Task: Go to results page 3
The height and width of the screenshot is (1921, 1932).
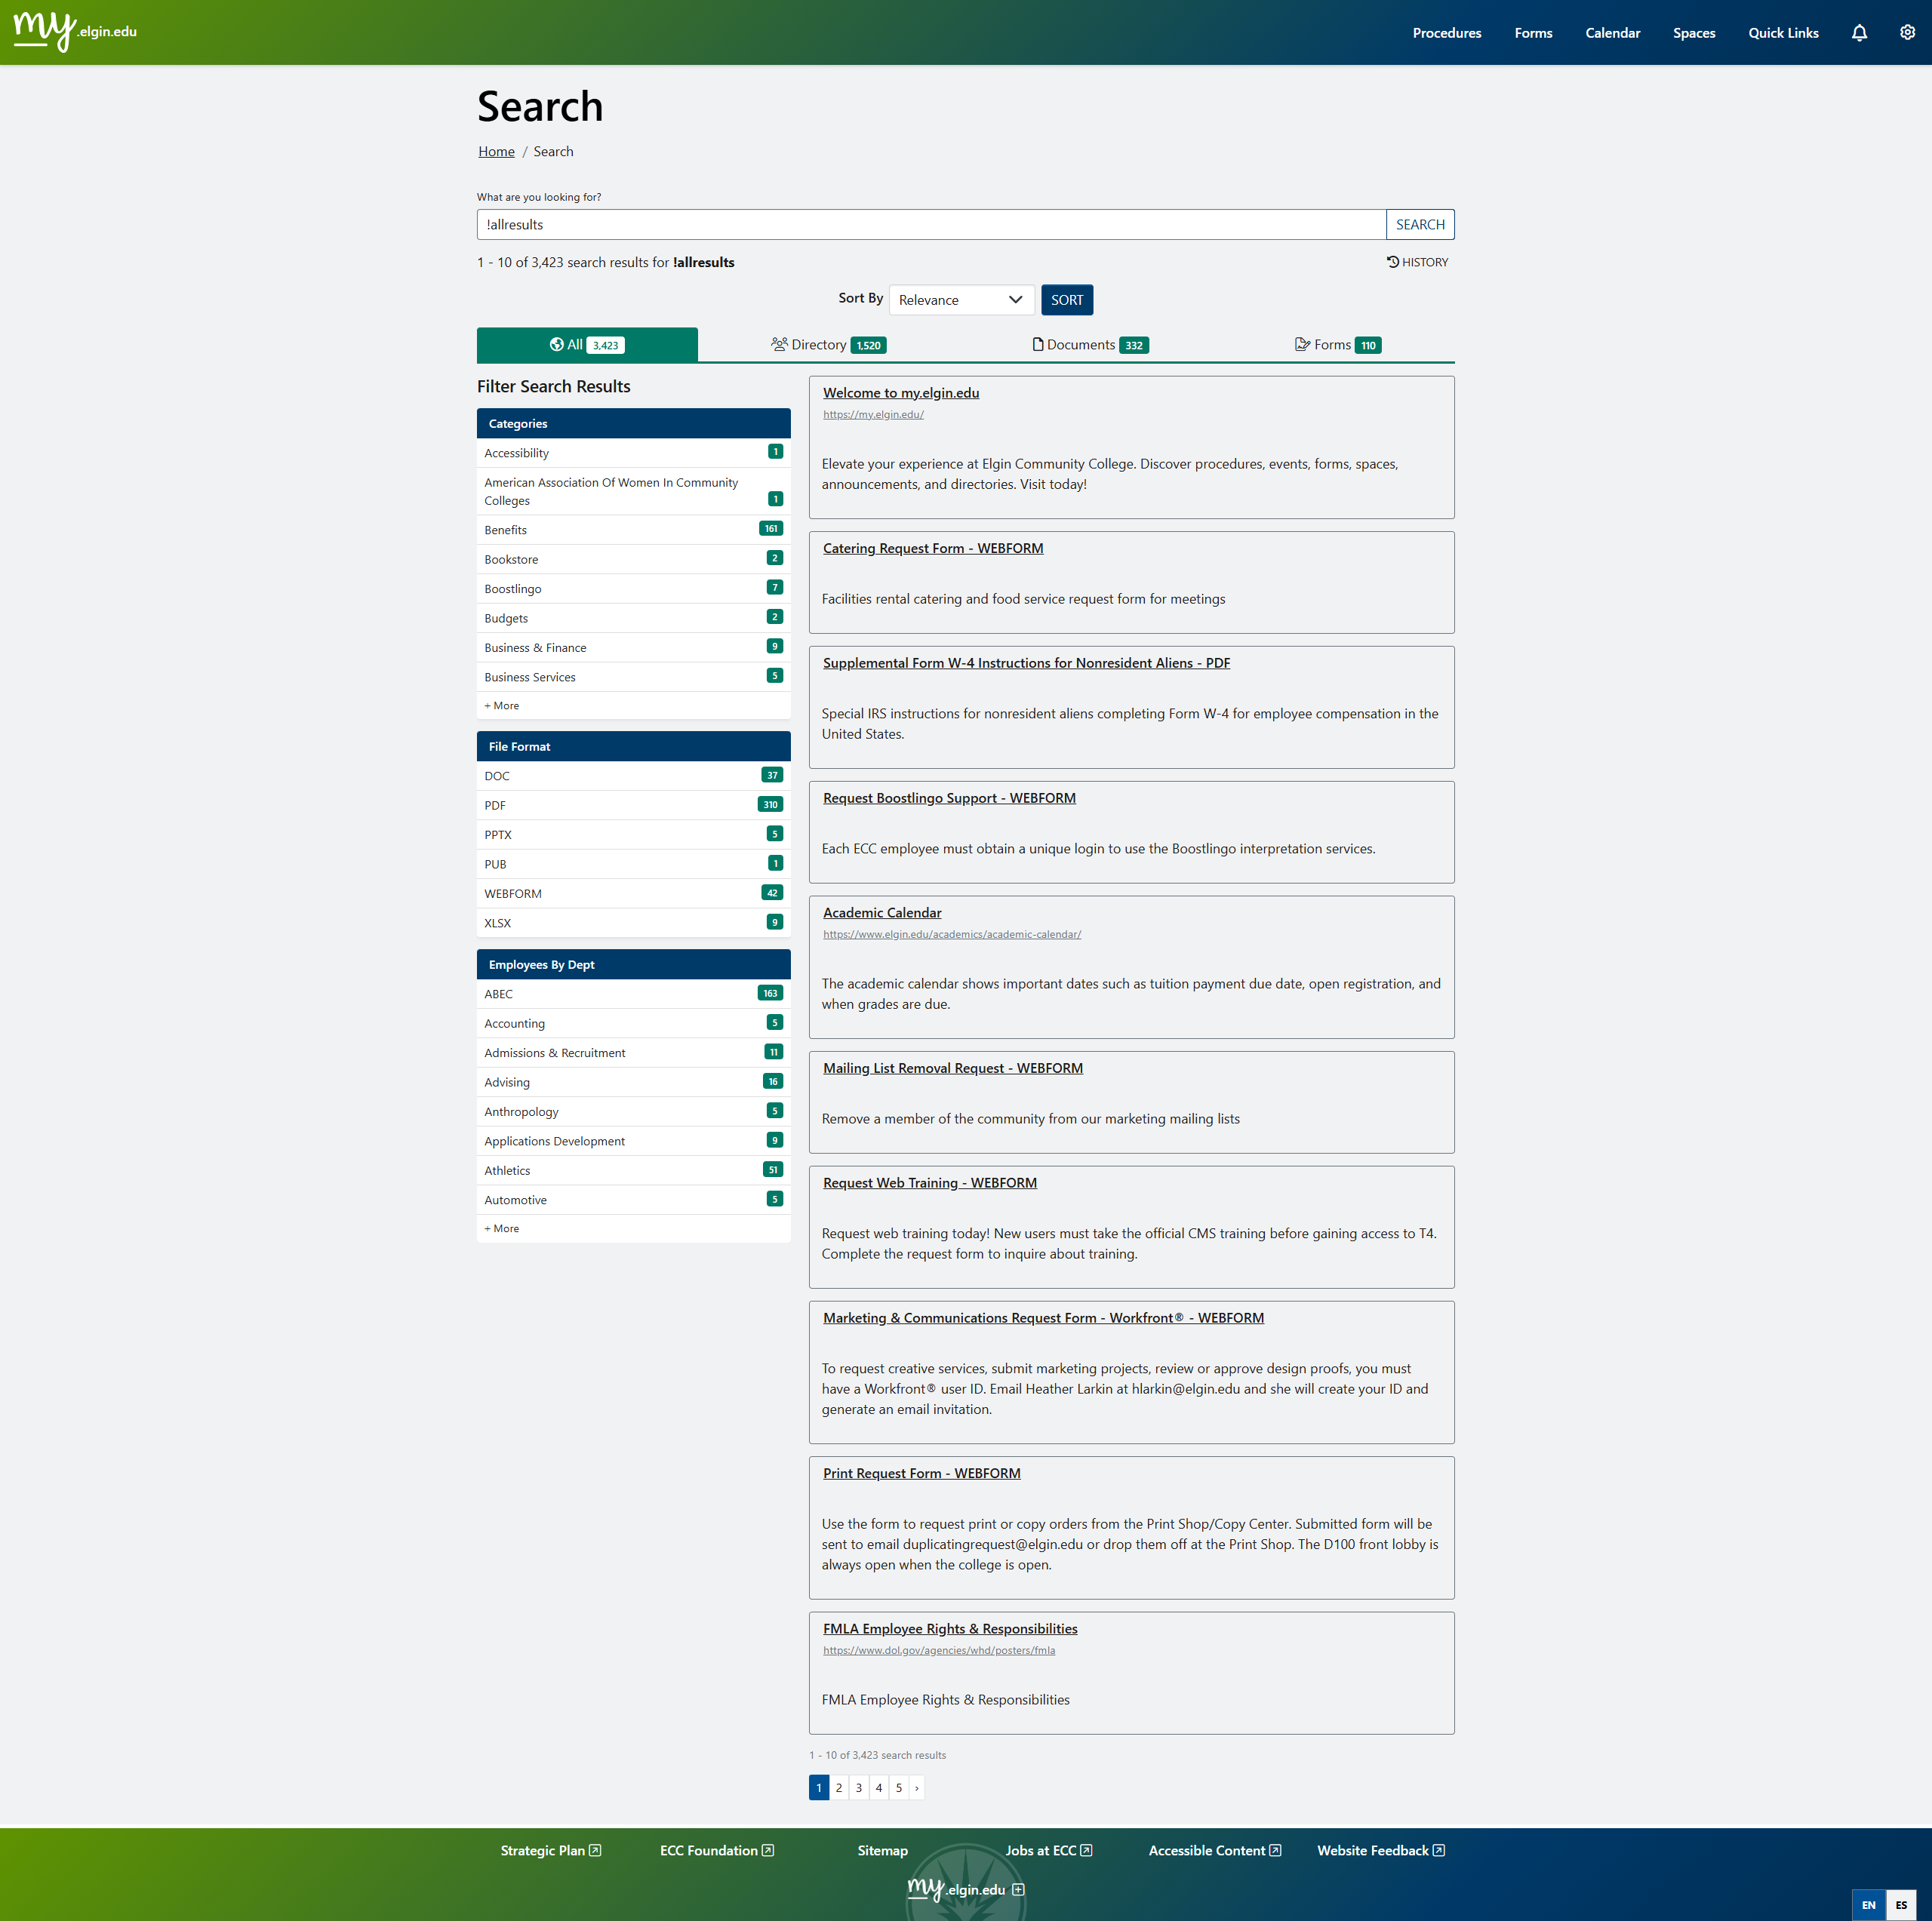Action: pos(858,1787)
